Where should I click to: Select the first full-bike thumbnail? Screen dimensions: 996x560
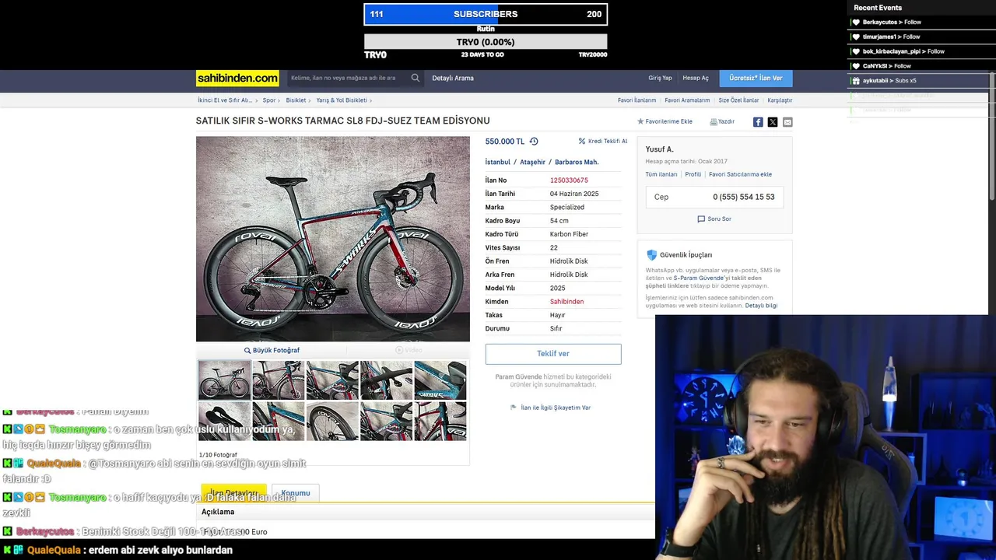(225, 380)
